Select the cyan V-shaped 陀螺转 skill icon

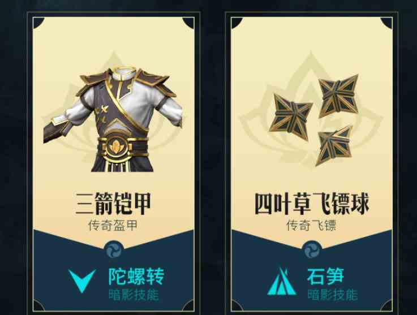click(81, 281)
